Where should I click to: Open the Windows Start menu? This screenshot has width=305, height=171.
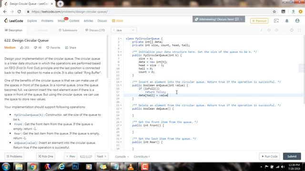[6, 167]
